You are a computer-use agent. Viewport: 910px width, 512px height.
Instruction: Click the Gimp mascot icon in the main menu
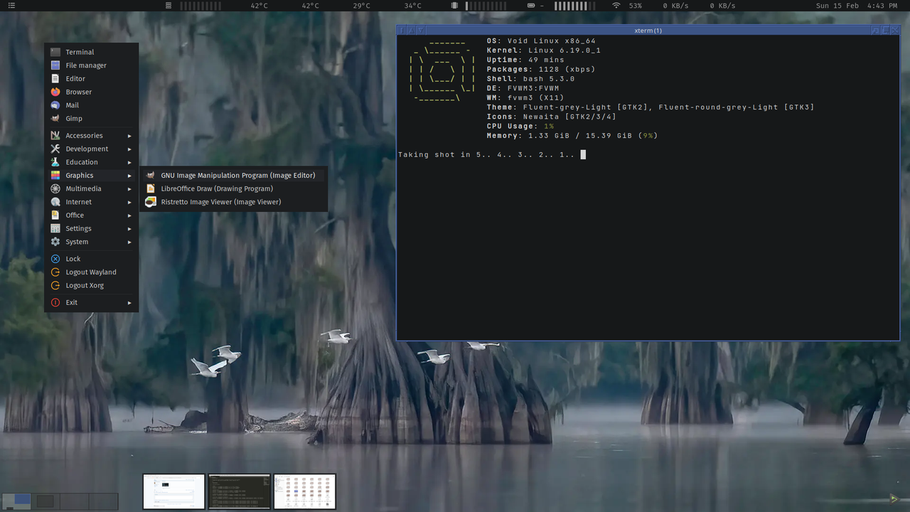55,118
